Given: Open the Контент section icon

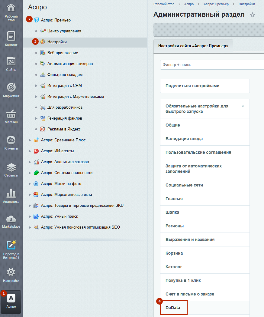Looking at the screenshot, I should [x=11, y=36].
